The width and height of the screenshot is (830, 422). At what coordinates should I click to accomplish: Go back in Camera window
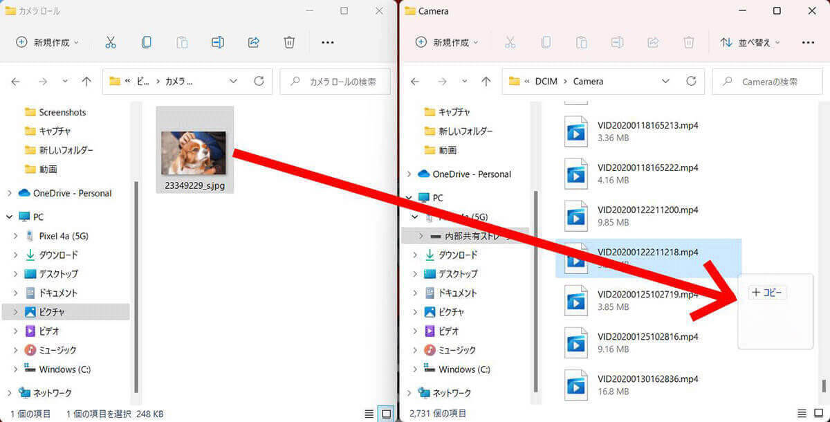click(415, 81)
